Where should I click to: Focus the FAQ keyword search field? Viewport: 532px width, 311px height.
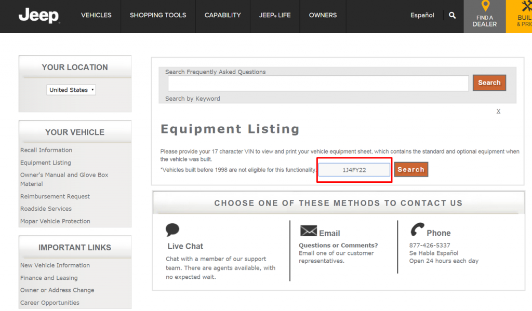point(318,84)
